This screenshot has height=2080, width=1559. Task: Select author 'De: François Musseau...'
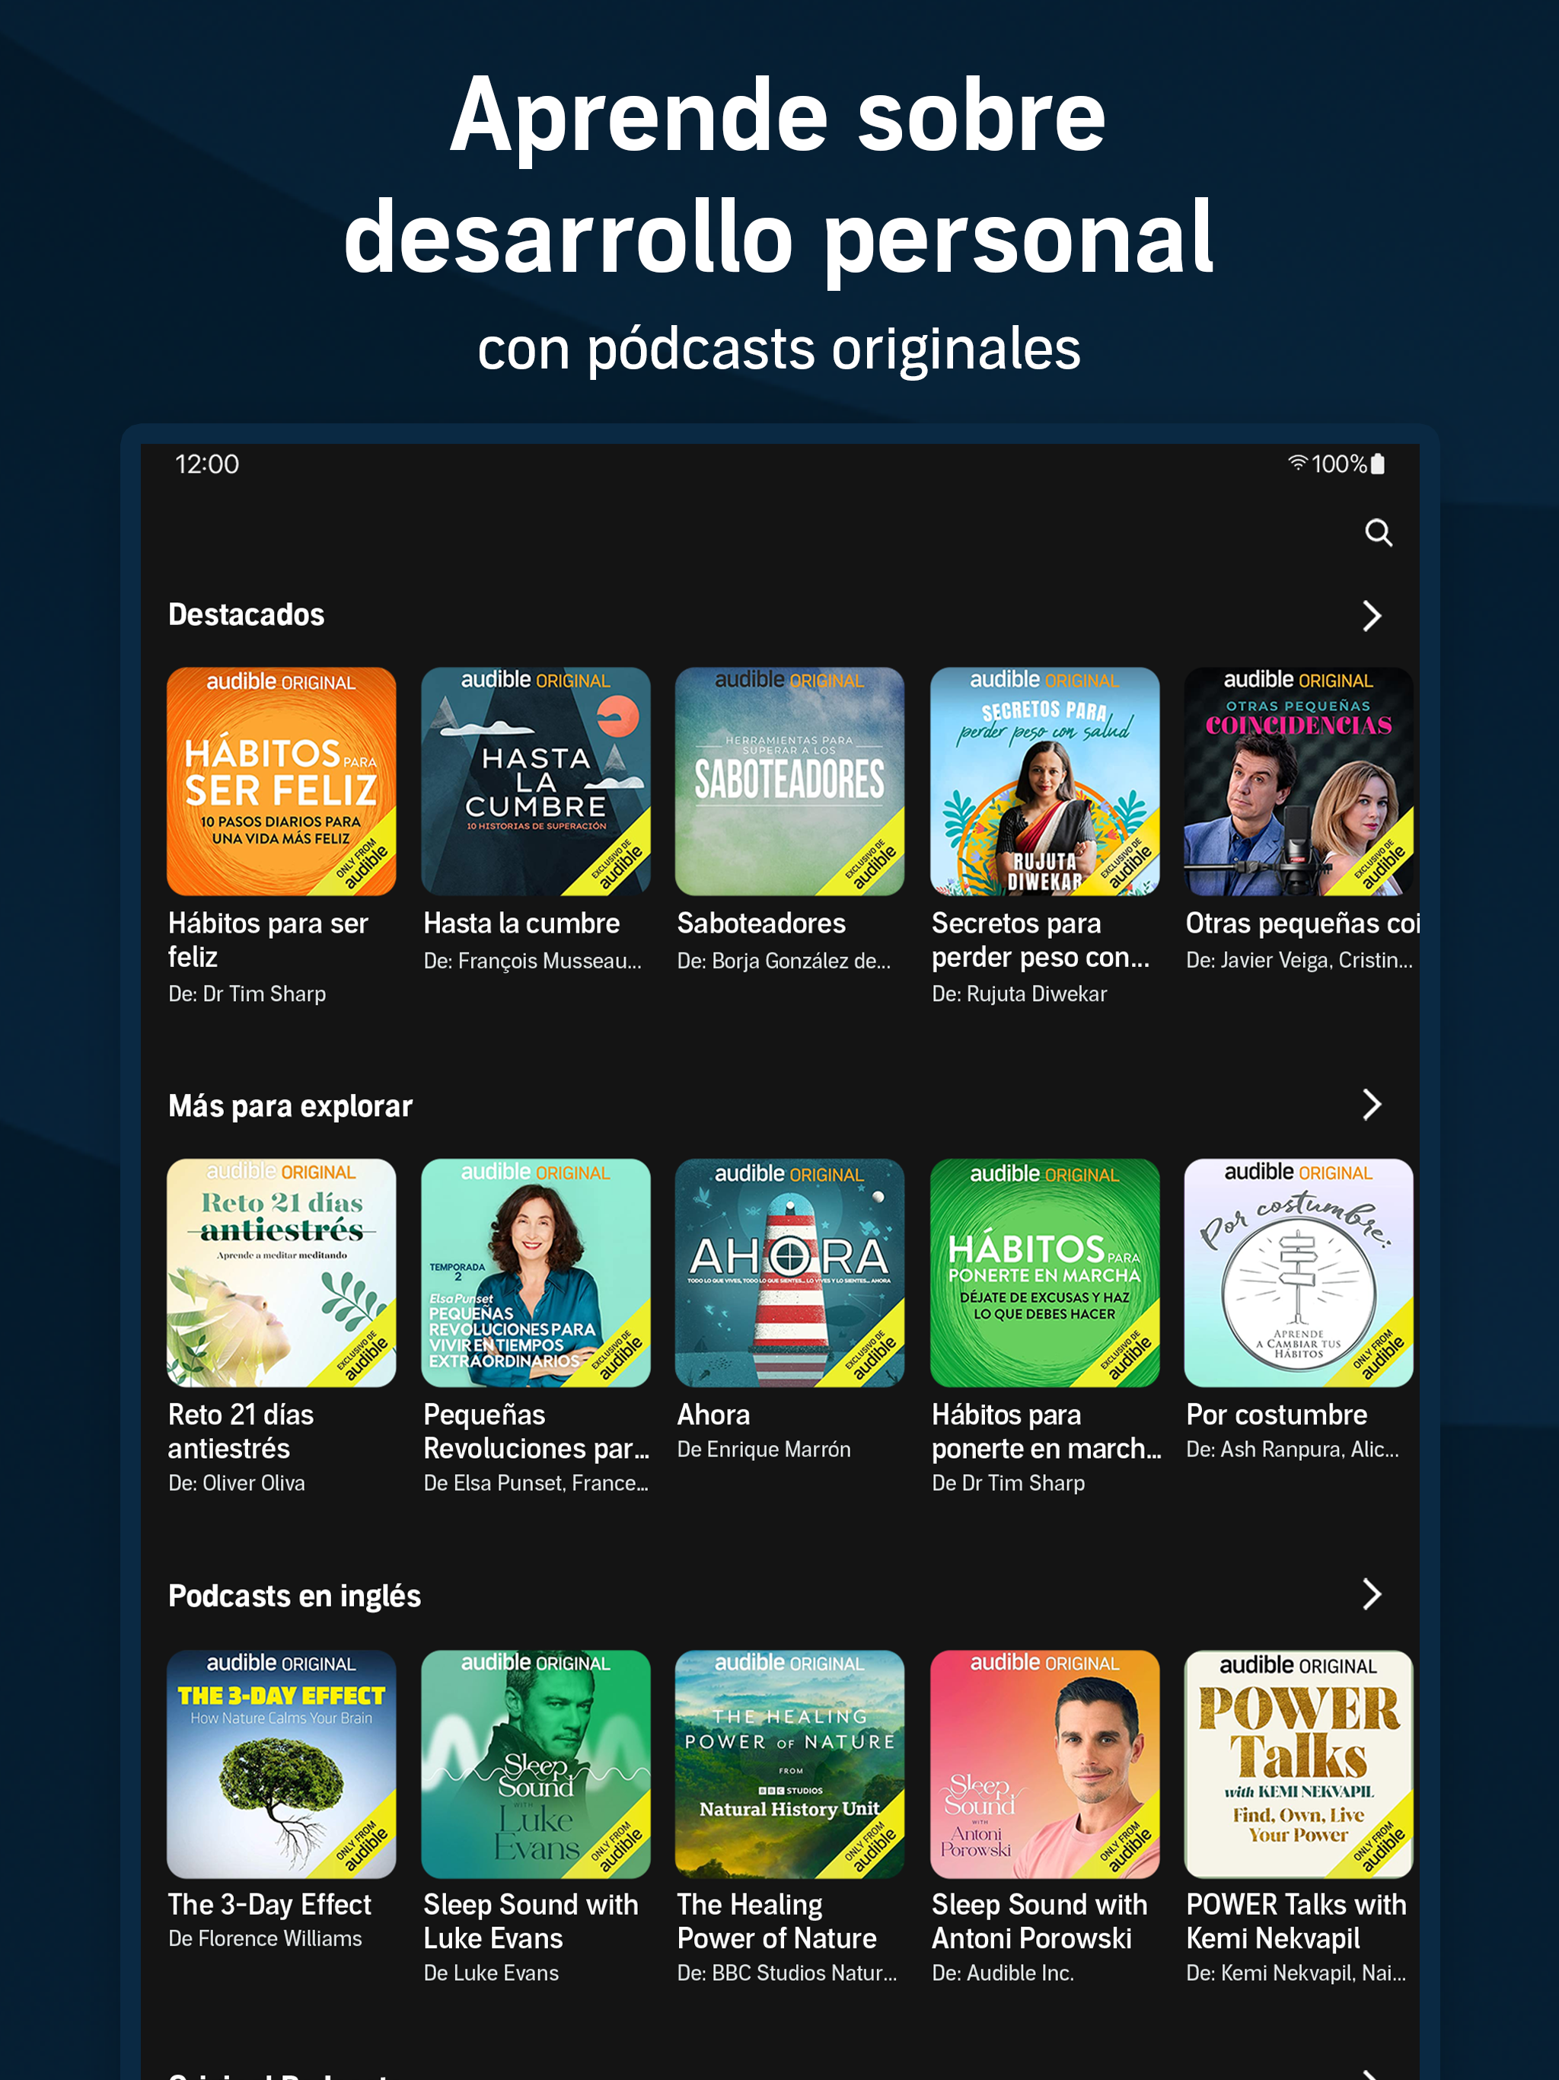pyautogui.click(x=532, y=961)
